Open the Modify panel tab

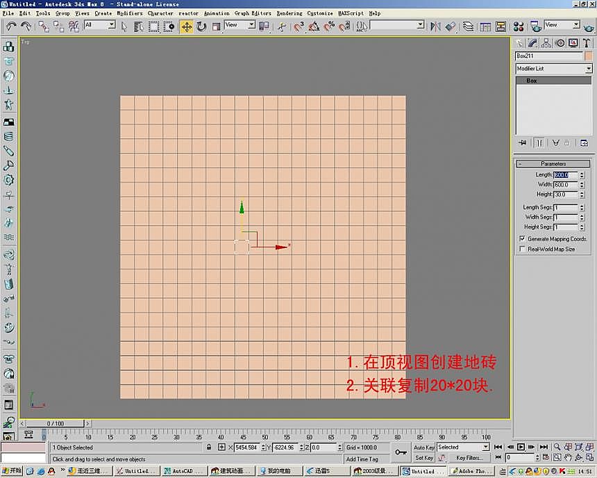[x=533, y=43]
